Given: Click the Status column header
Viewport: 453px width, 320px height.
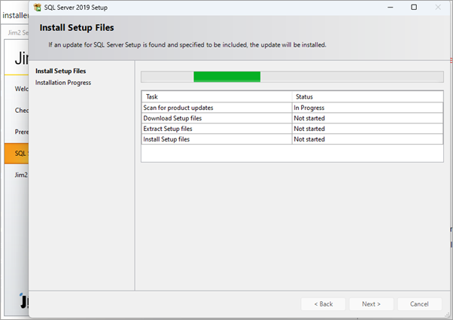Looking at the screenshot, I should [367, 96].
